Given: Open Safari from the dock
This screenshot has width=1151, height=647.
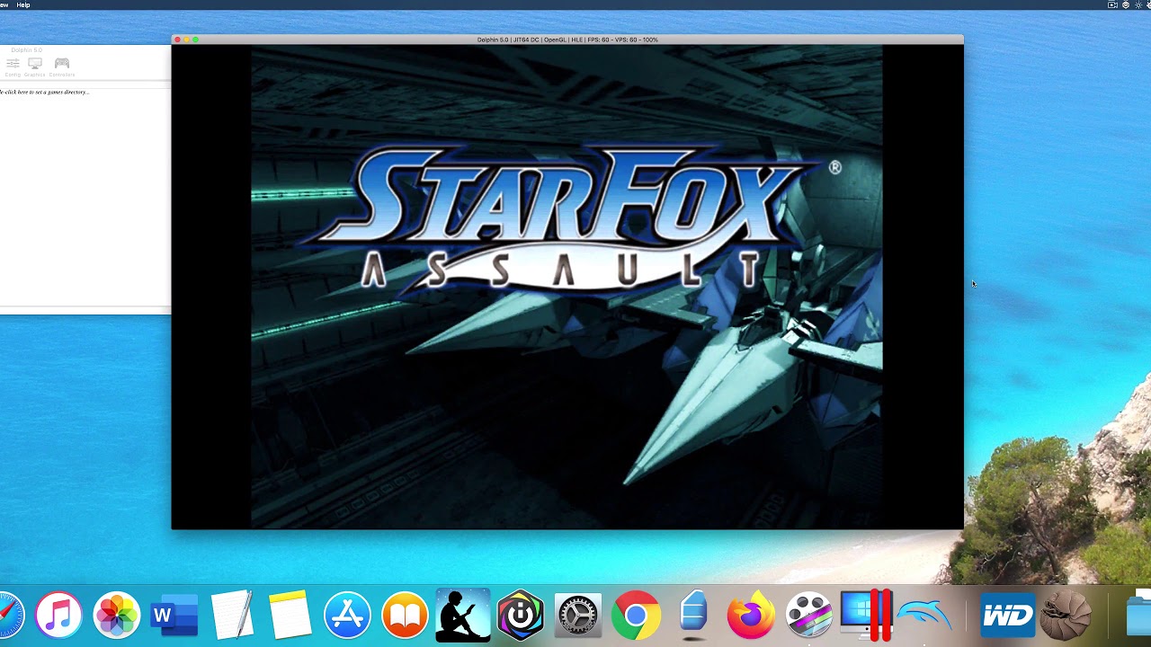Looking at the screenshot, I should (7, 616).
